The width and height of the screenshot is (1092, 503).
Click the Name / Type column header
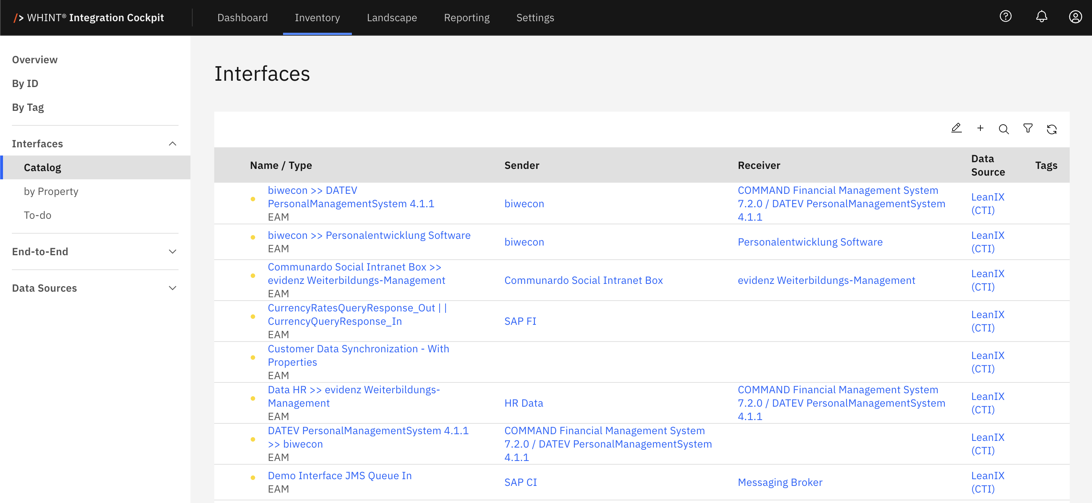pos(281,166)
